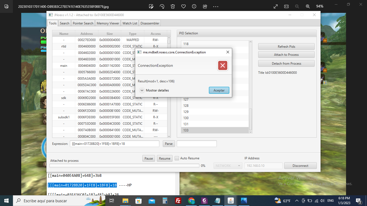Screen dimensions: 367x206
Task: Open the Photos 'See more' three-dot menu
Action: tap(216, 6)
